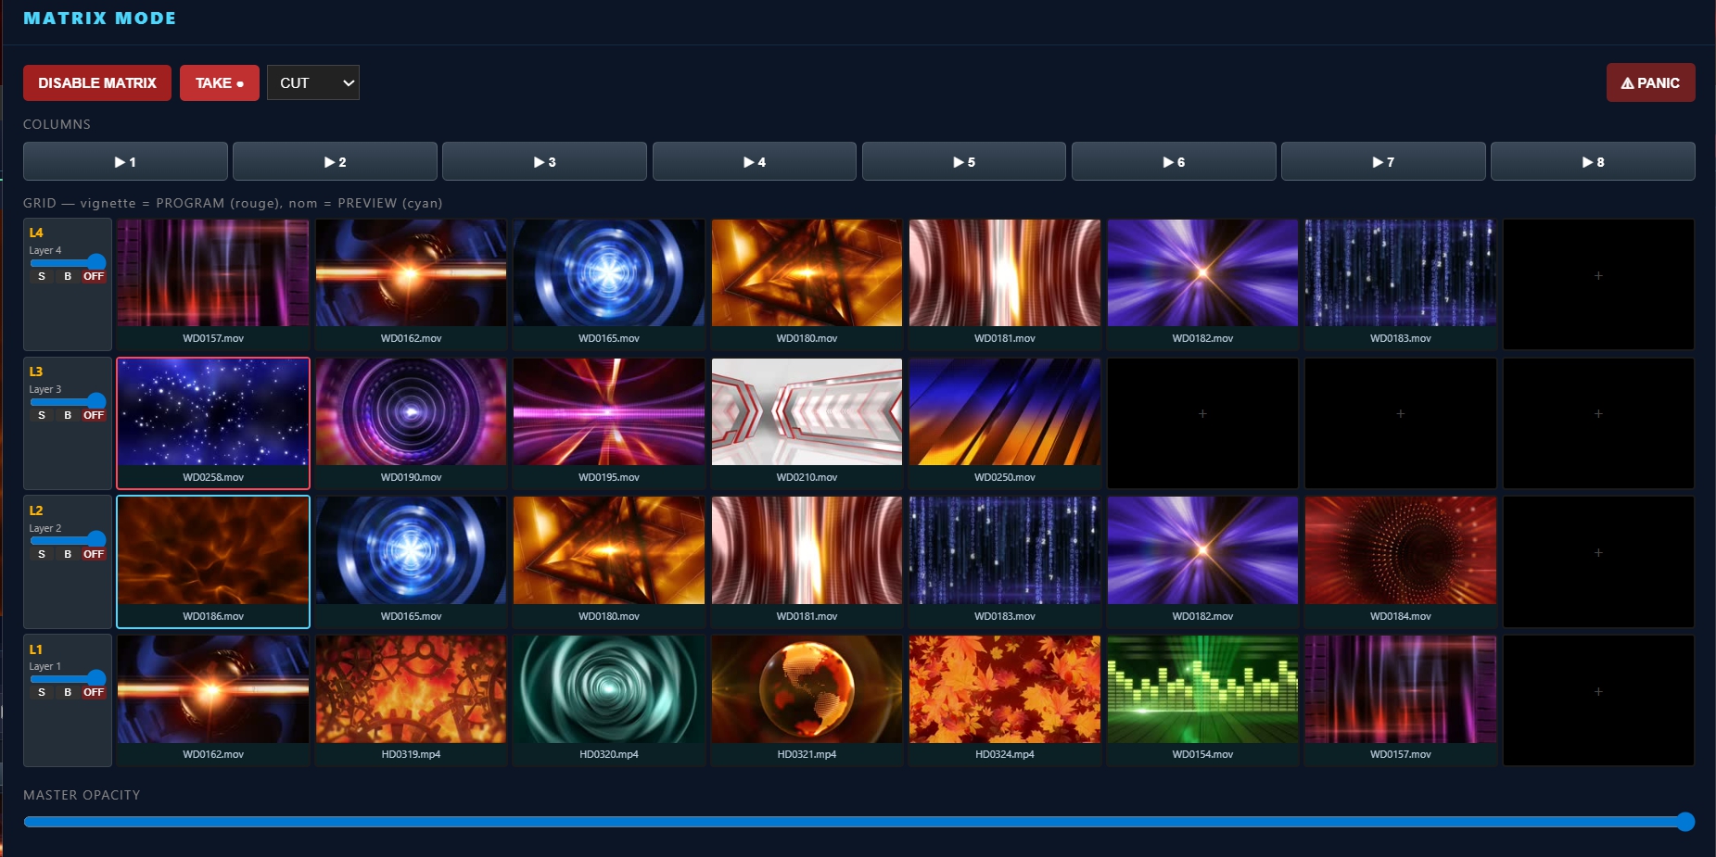
Task: Select WD0186.mov preview clip in Layer 2
Action: [x=213, y=561]
